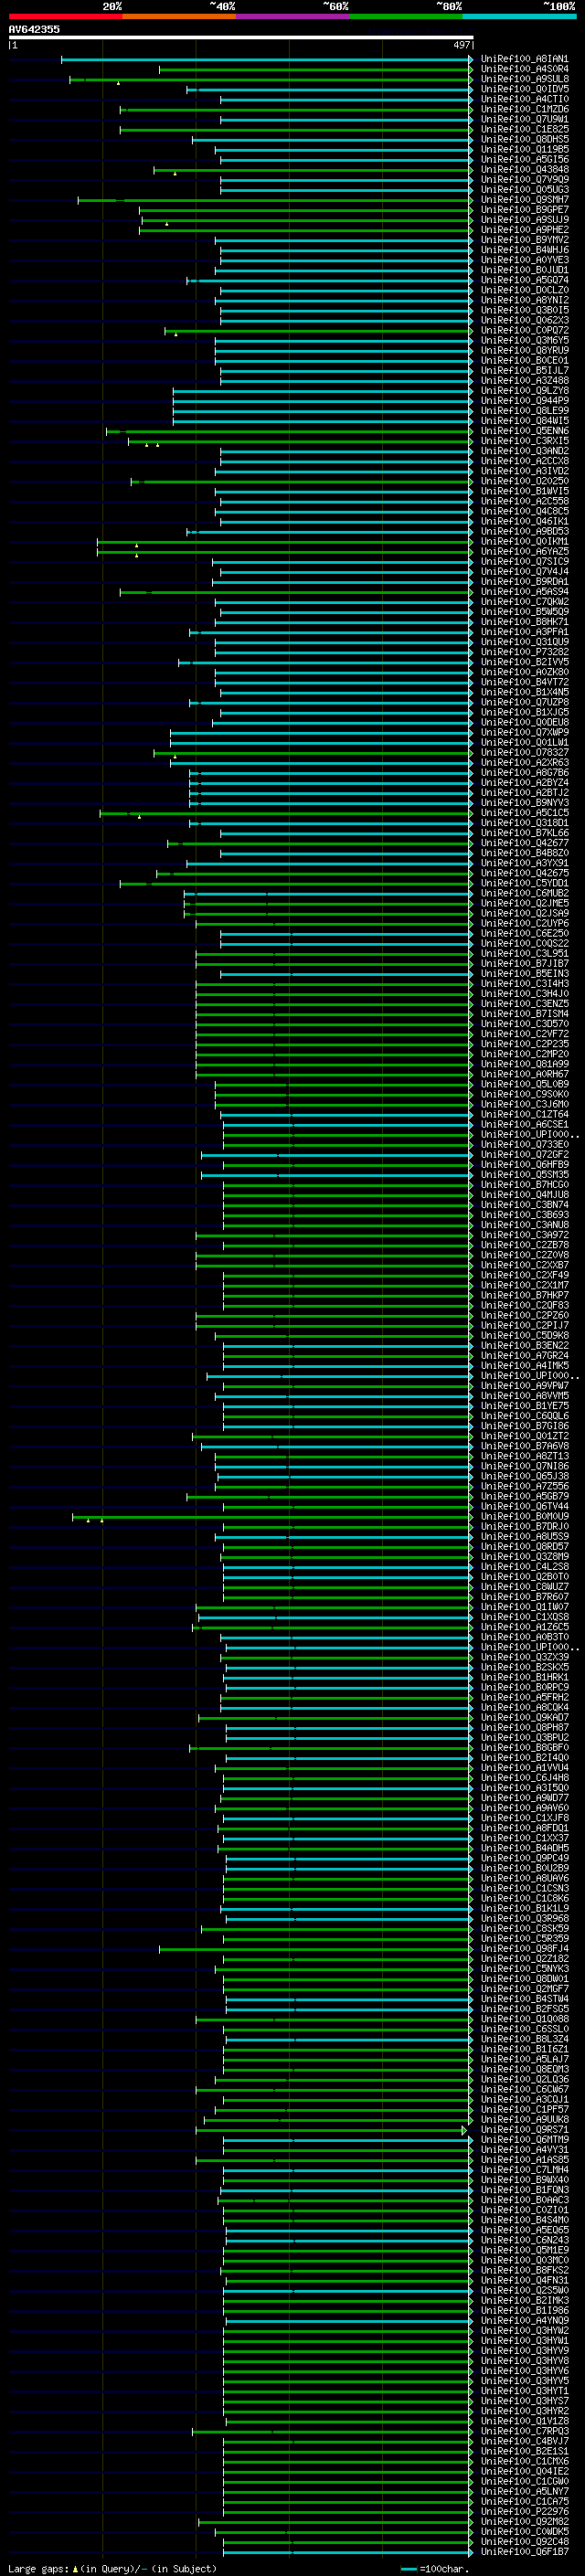Select hit label UniRef100_C5D9K8
Image resolution: width=585 pixels, height=2576 pixels.
524,1335
